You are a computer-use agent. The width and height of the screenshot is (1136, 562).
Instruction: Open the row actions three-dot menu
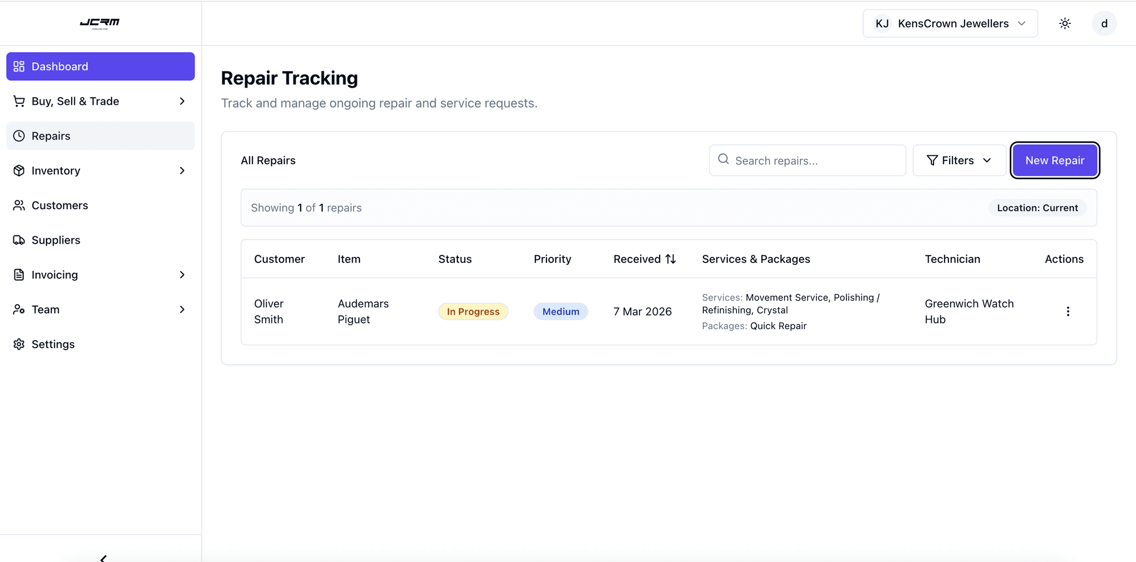(x=1068, y=311)
